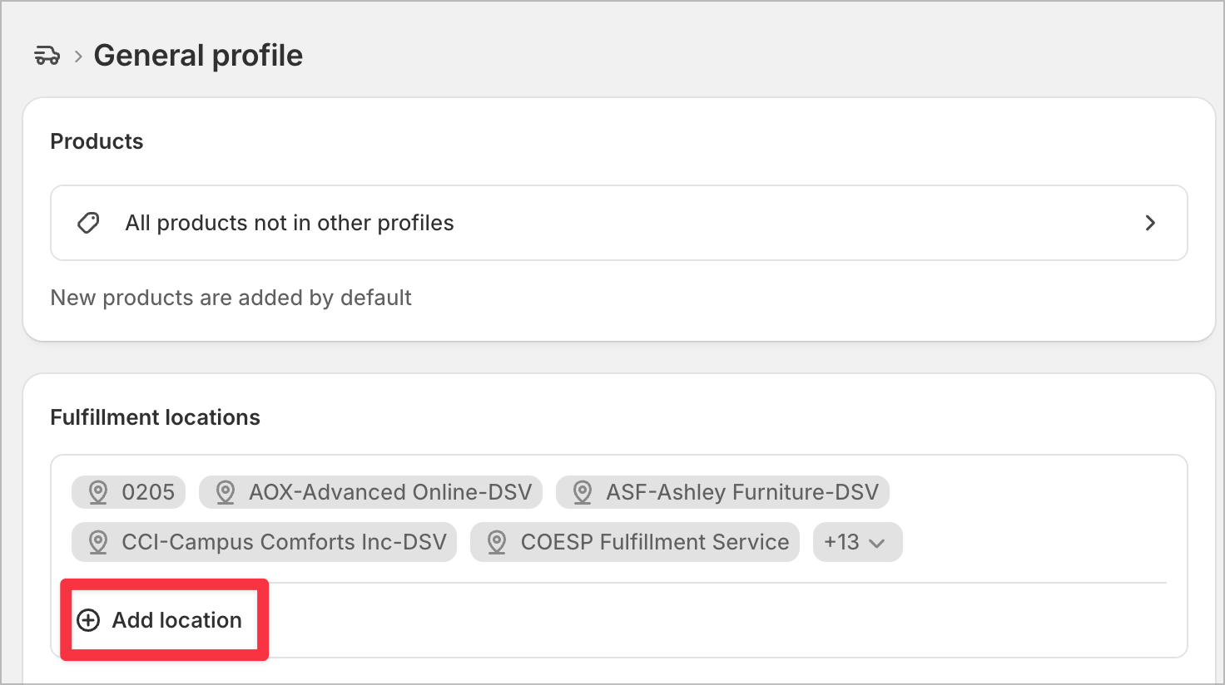Open the shipping truck breadcrumb icon
1225x685 pixels.
click(47, 56)
